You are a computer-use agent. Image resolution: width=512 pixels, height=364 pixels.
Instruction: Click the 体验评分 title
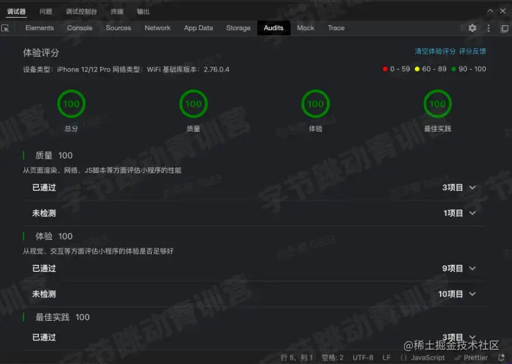[x=41, y=53]
